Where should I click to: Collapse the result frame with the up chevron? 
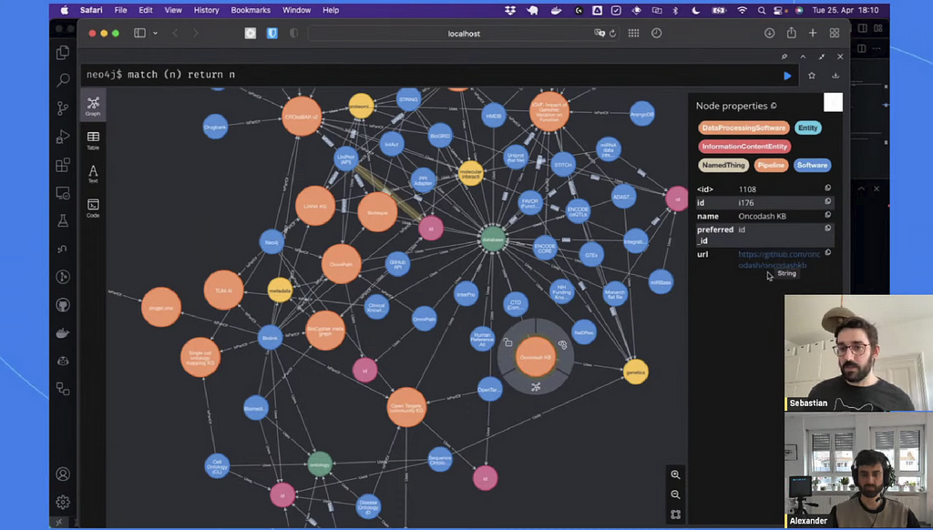click(803, 56)
